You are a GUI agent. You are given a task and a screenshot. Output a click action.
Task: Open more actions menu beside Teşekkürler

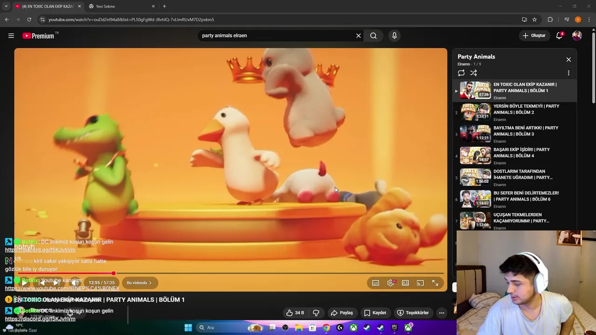click(x=441, y=313)
